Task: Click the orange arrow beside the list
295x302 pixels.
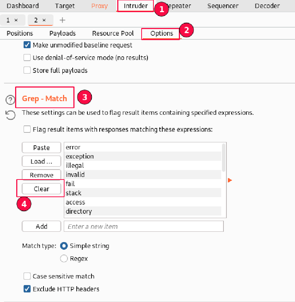Action: [230, 180]
